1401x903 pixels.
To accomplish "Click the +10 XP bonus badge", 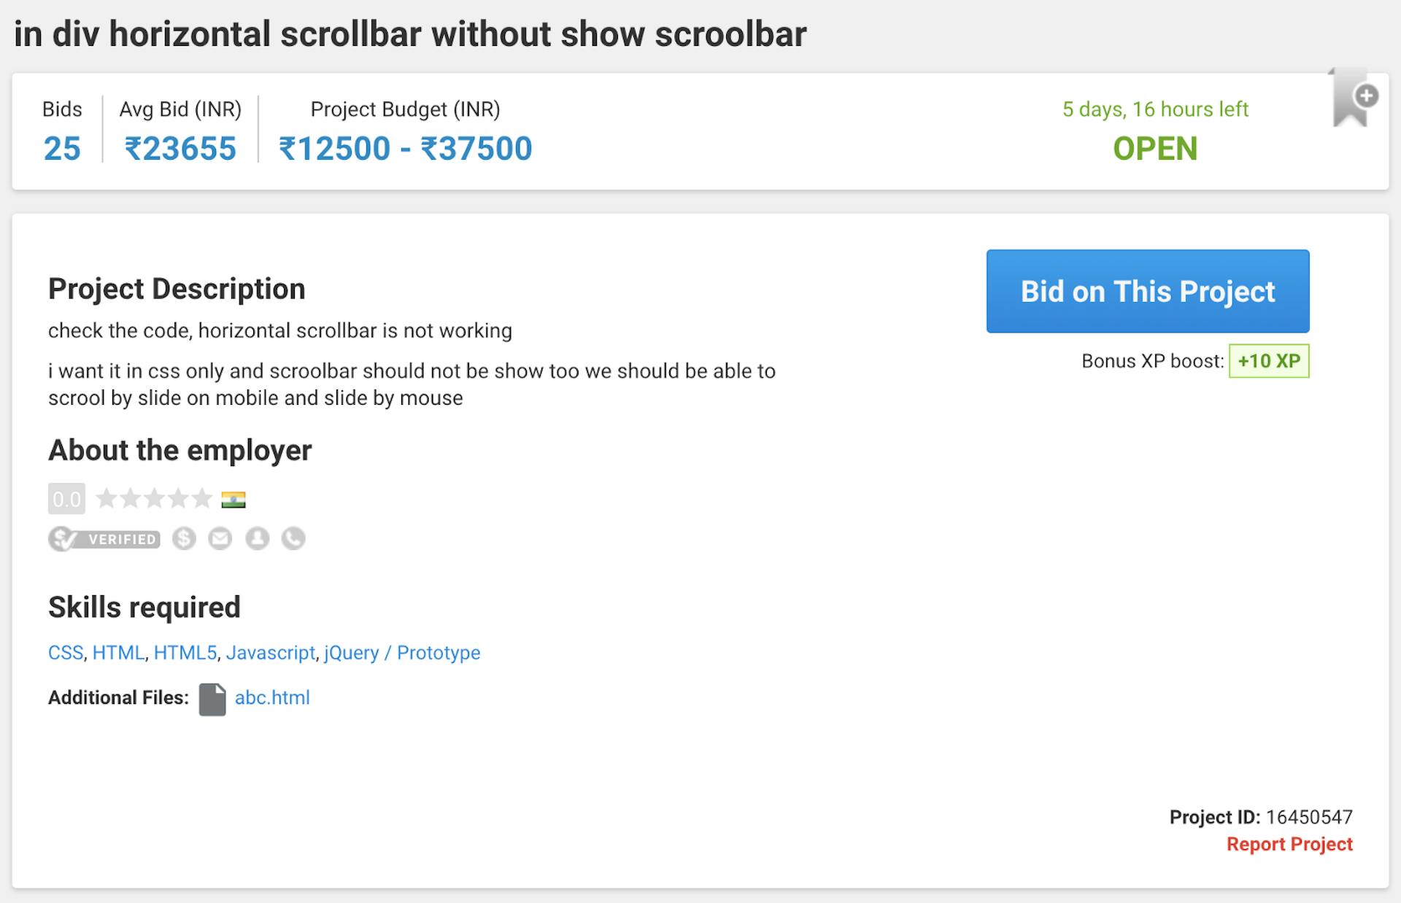I will click(x=1268, y=361).
